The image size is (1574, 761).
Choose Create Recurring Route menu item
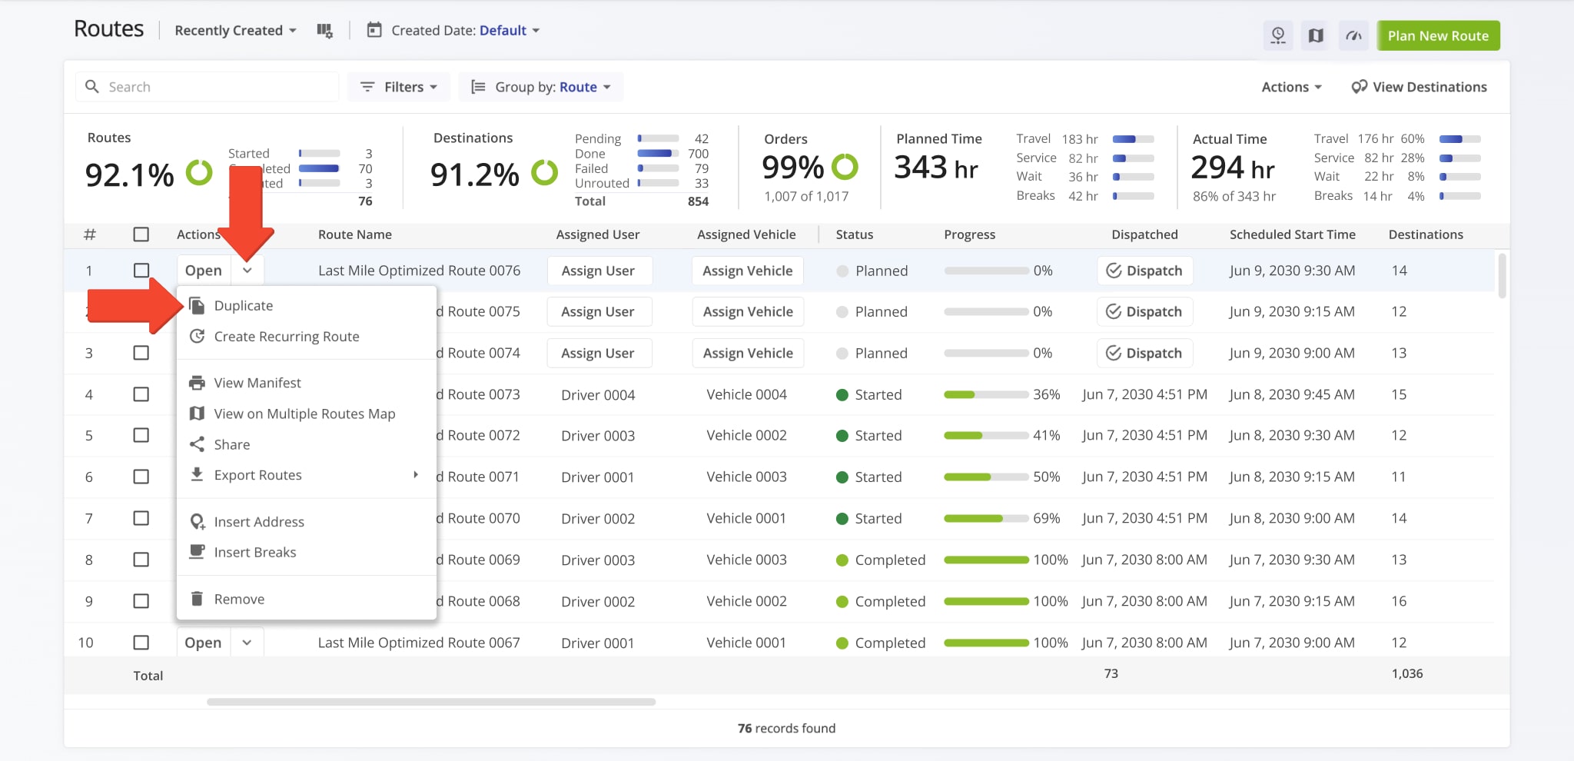pyautogui.click(x=286, y=337)
